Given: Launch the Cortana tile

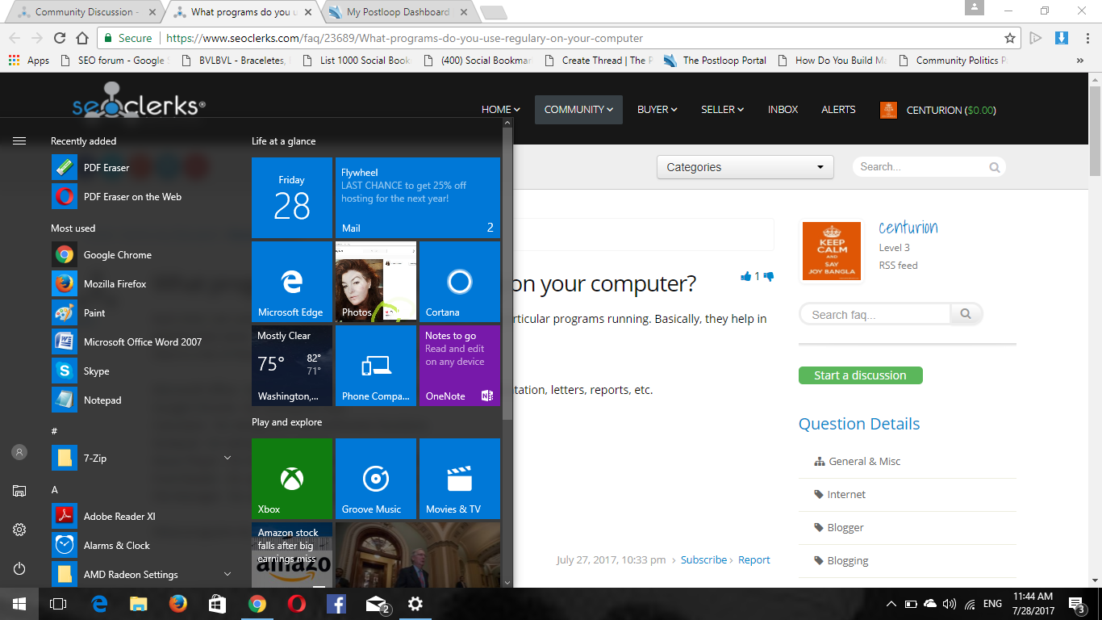Looking at the screenshot, I should point(459,282).
